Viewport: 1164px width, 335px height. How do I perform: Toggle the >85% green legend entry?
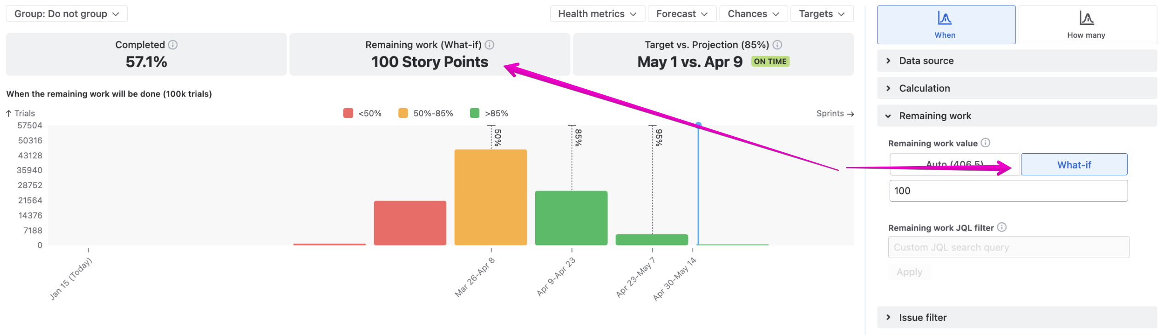click(489, 113)
